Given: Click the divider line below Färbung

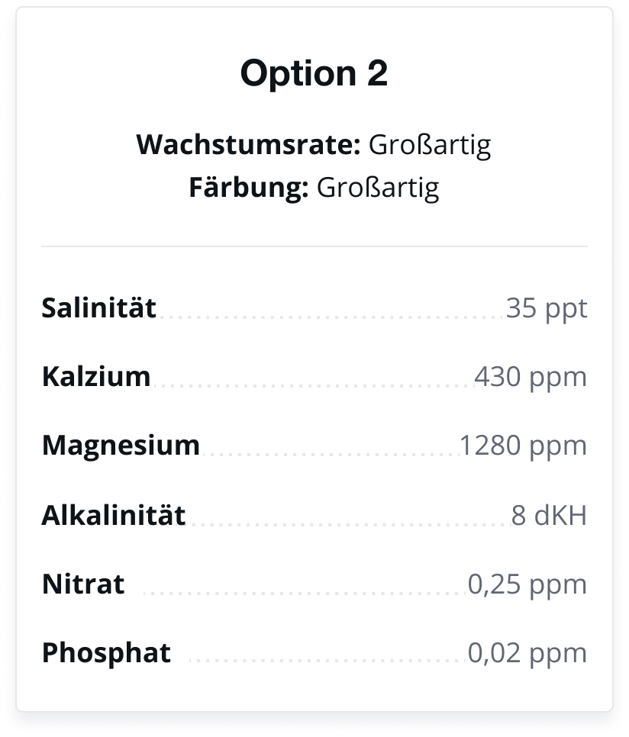Looking at the screenshot, I should pos(314,246).
